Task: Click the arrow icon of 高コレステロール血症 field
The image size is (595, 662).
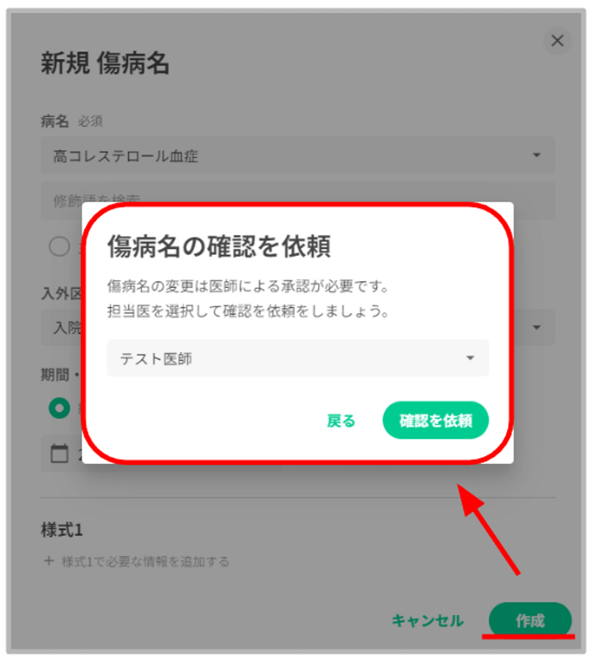Action: point(536,155)
